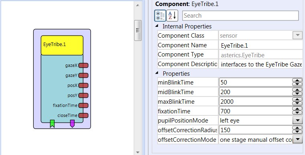
Task: Click the green event listener port
Action: click(52, 123)
